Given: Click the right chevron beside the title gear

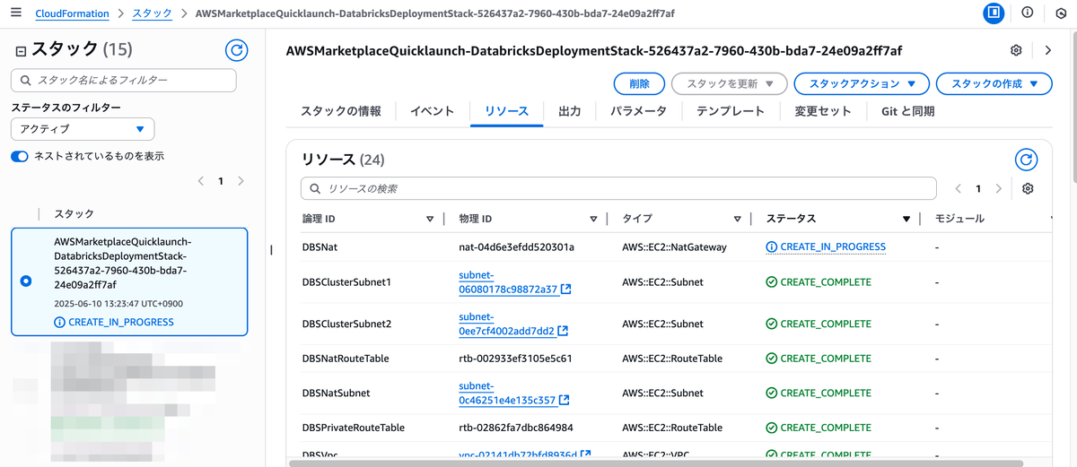Looking at the screenshot, I should point(1048,51).
